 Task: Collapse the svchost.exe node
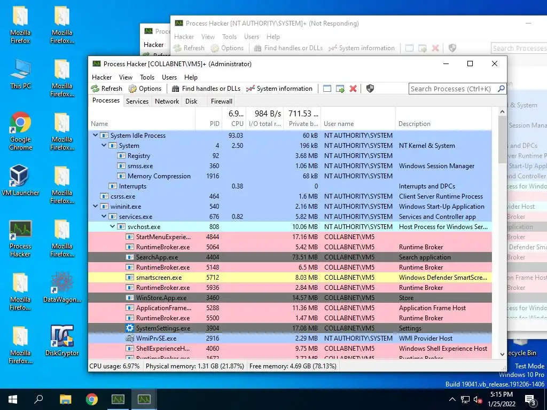point(112,226)
